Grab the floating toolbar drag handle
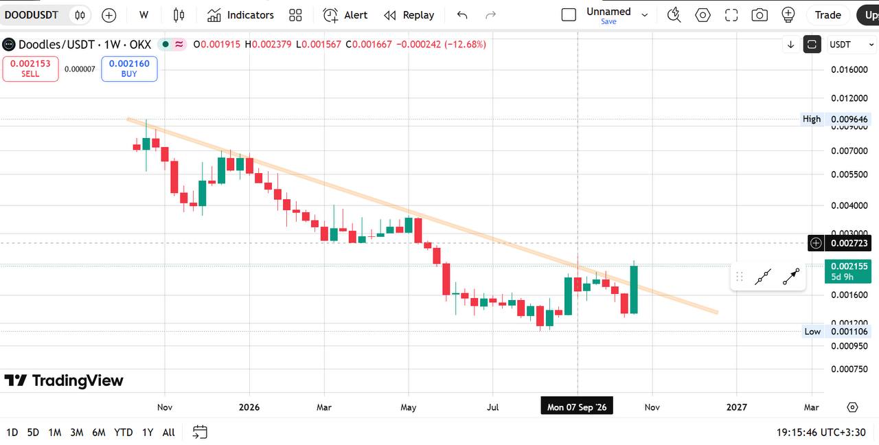This screenshot has width=879, height=445. click(x=740, y=277)
